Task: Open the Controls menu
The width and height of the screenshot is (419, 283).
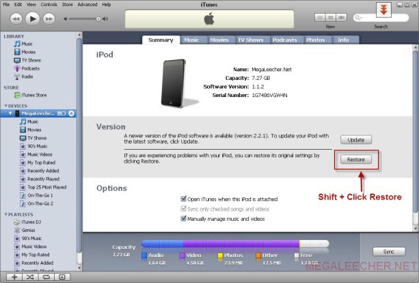Action: click(x=49, y=5)
